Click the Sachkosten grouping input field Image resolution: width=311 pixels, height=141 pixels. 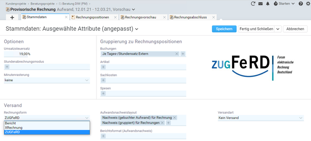[x=143, y=80]
